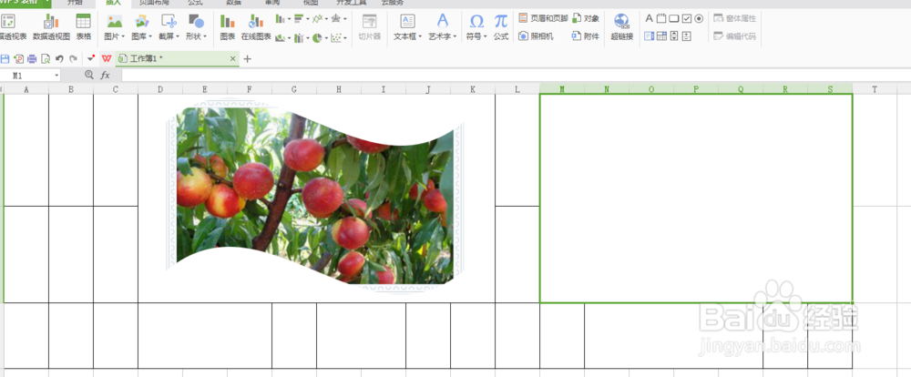
Task: Undo the last action
Action: [x=59, y=58]
